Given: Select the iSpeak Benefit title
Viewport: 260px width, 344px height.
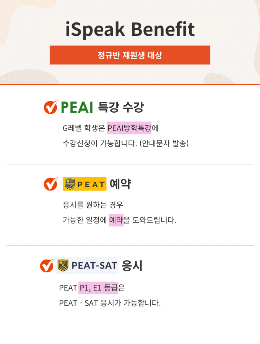Looking at the screenshot, I should coord(130,29).
